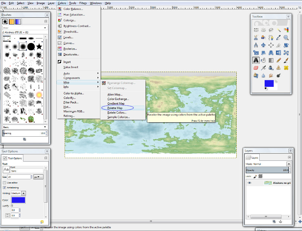
Task: Open the Filters menu
Action: pyautogui.click(x=82, y=3)
